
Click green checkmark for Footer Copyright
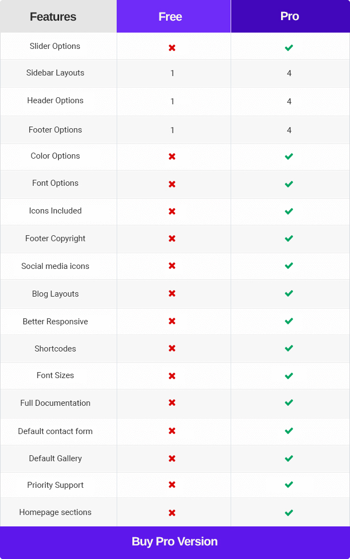pos(289,238)
